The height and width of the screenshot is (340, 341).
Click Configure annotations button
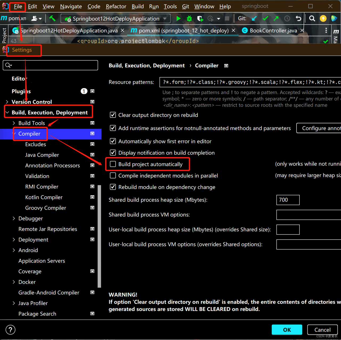[x=319, y=128]
